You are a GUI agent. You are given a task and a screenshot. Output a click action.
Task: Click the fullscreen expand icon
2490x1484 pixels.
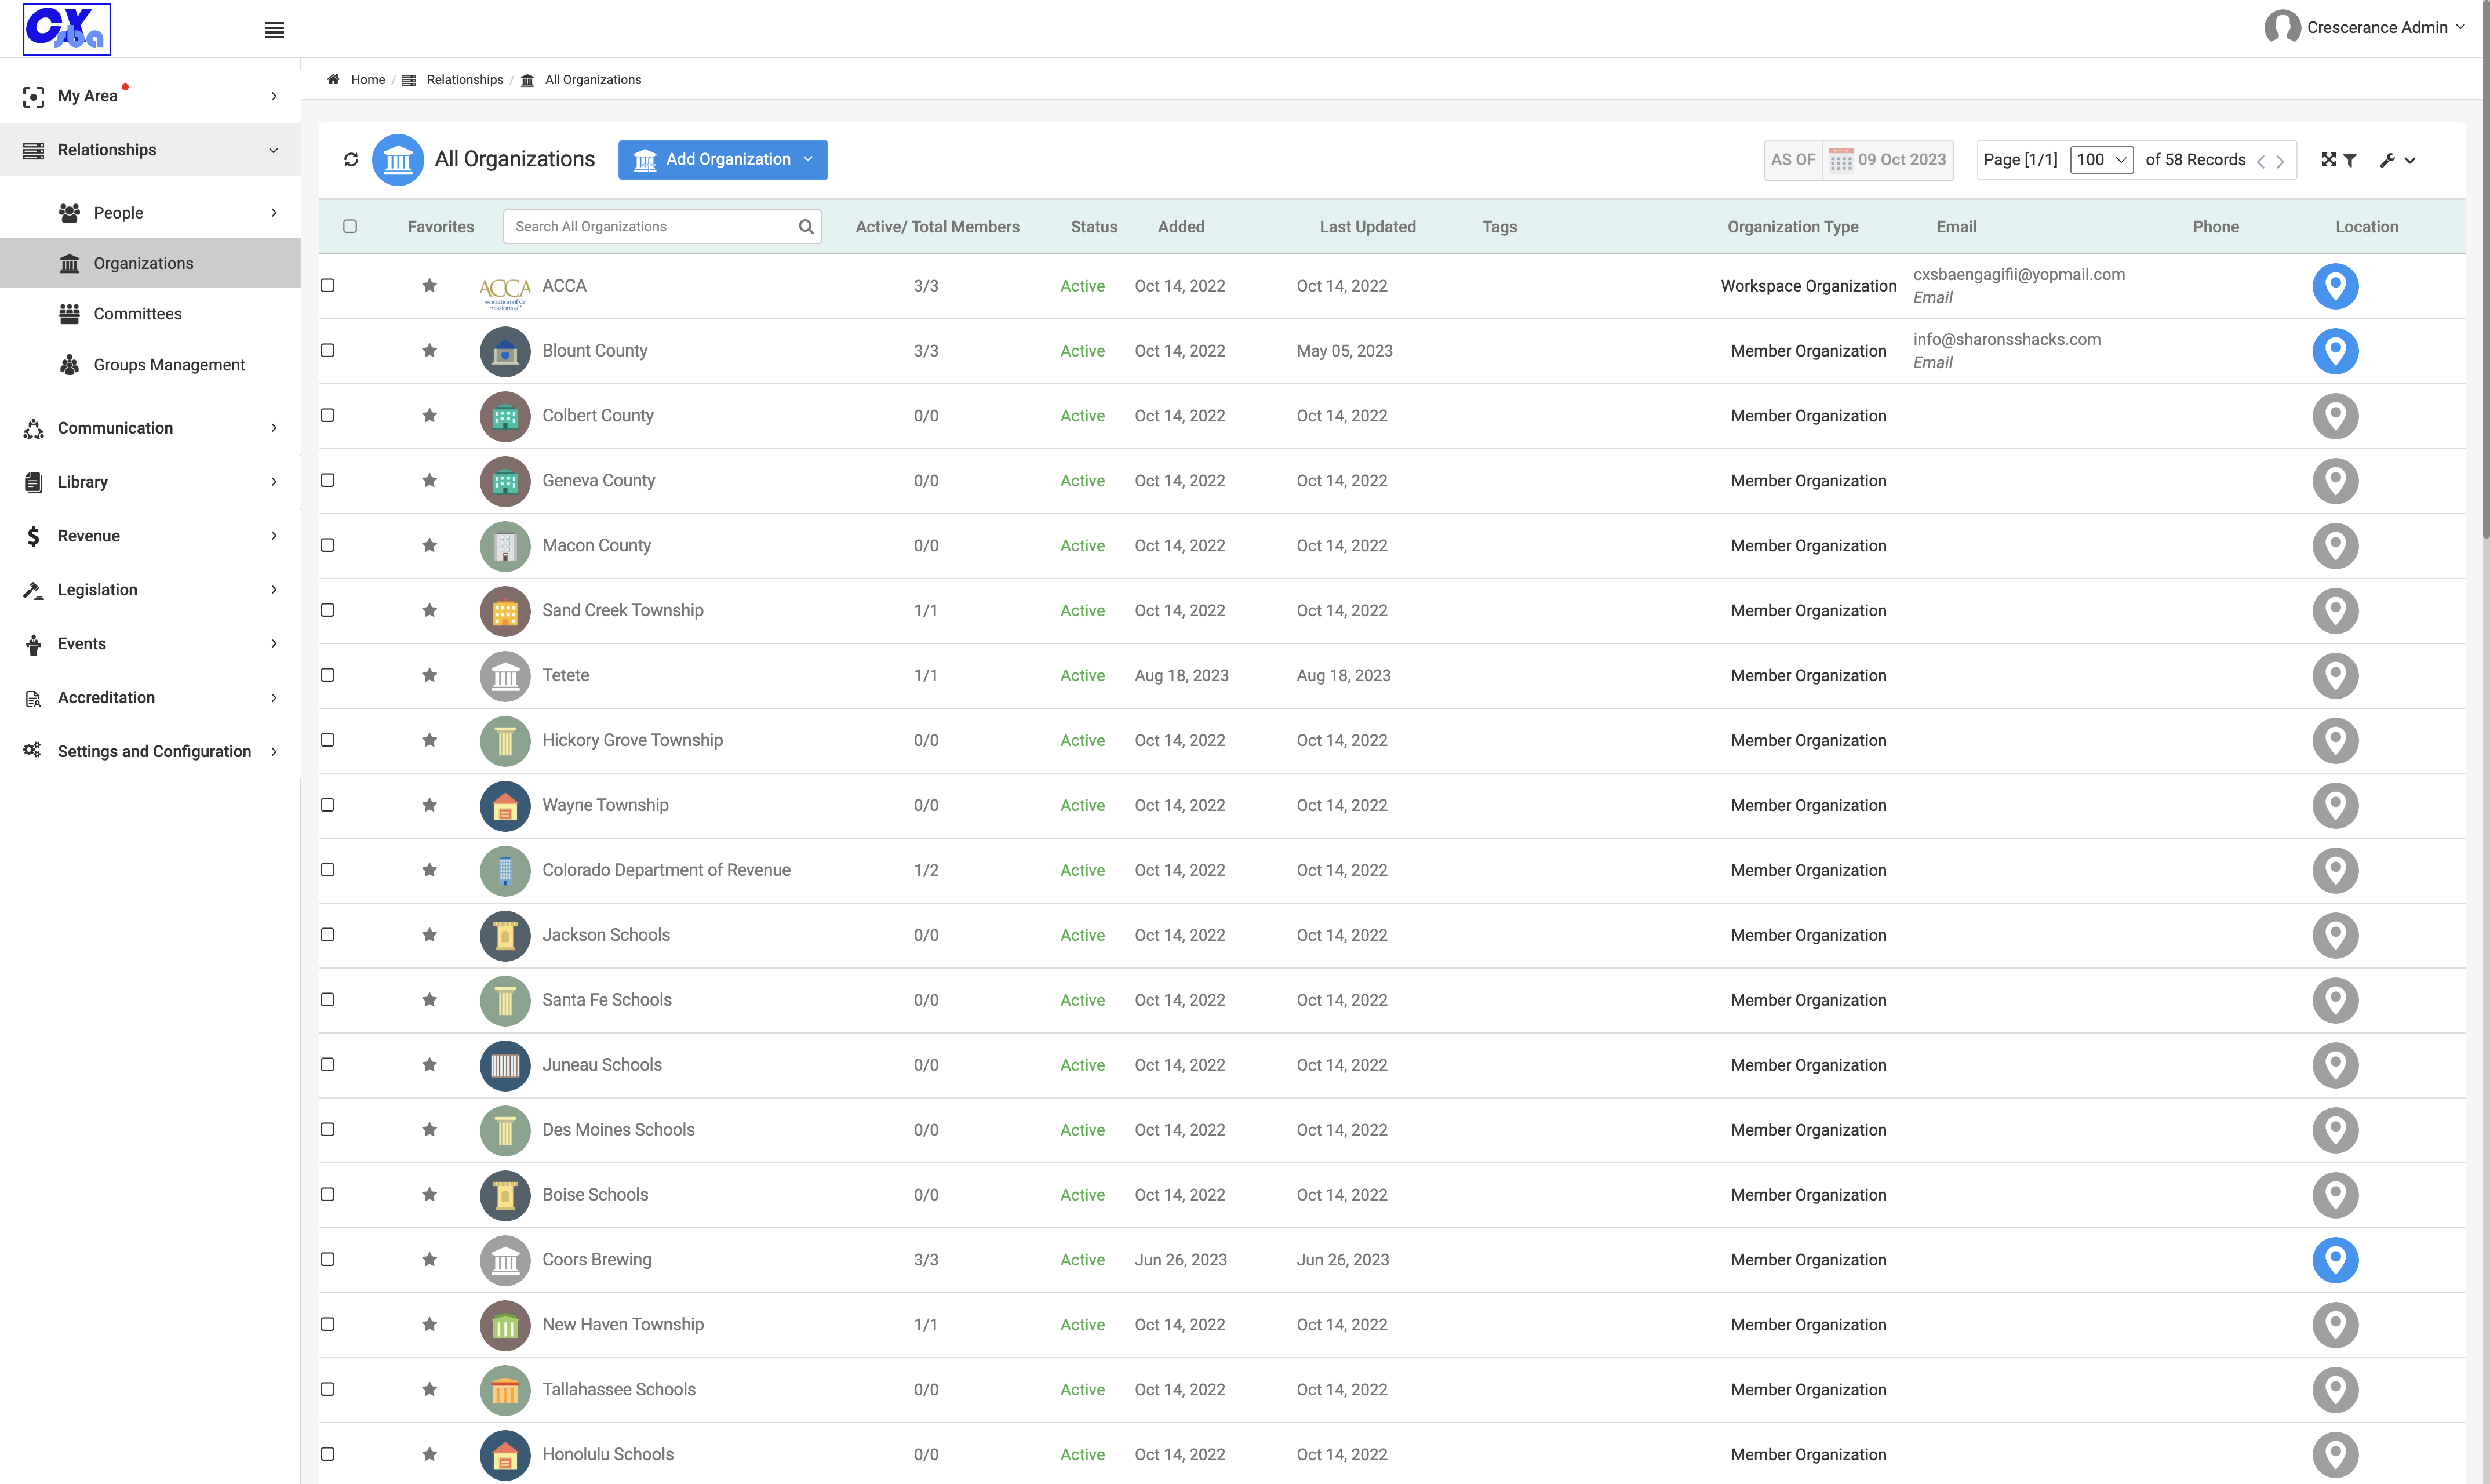coord(2328,160)
